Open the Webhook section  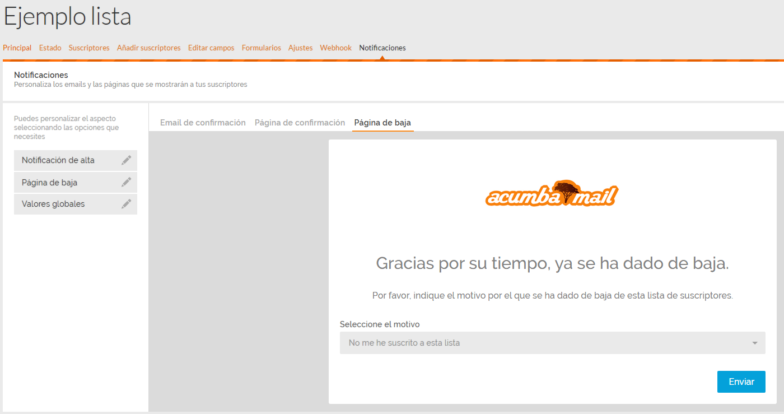point(335,48)
